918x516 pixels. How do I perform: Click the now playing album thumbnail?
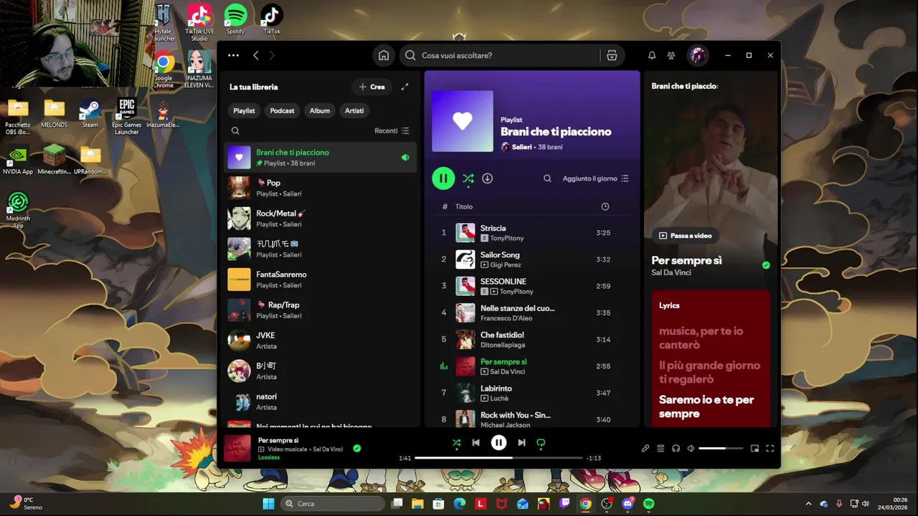coord(237,449)
